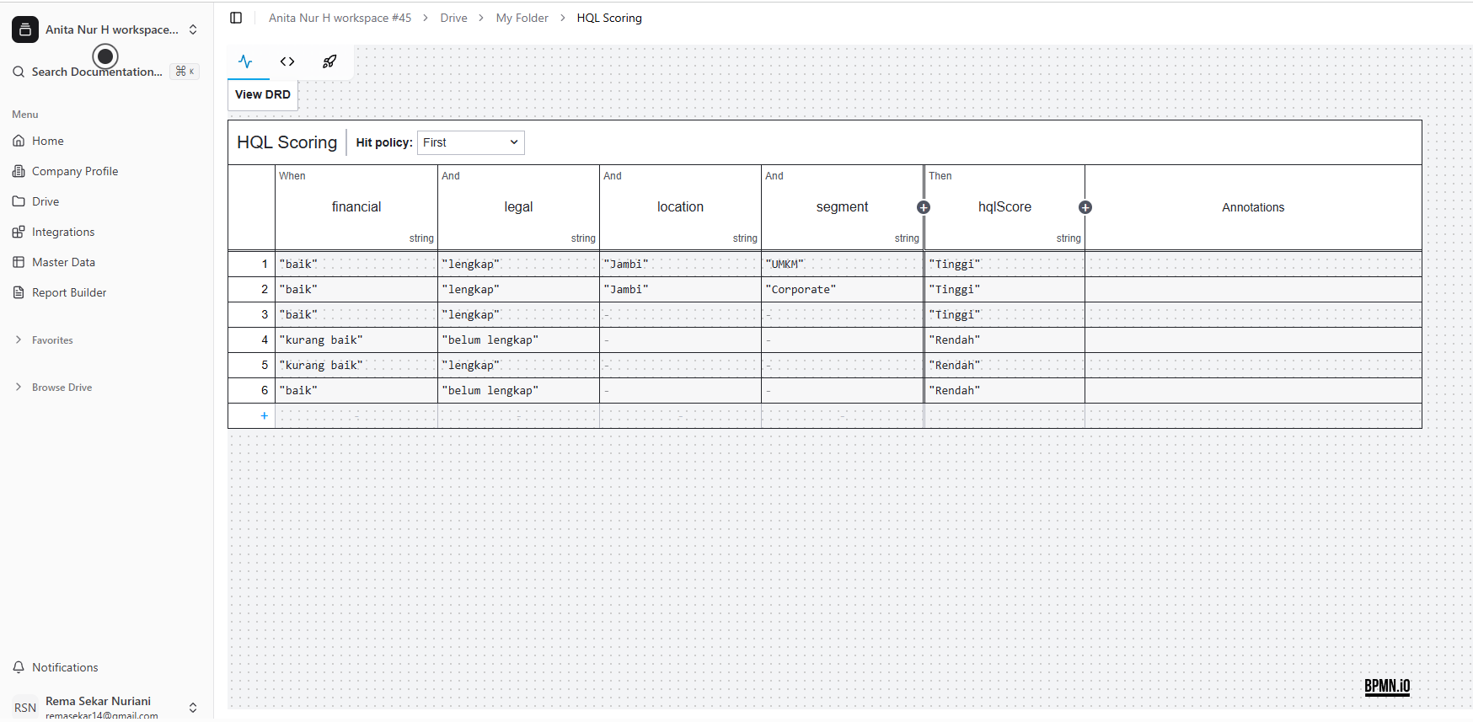
Task: Open the BPMN.iO logo link
Action: tap(1386, 687)
